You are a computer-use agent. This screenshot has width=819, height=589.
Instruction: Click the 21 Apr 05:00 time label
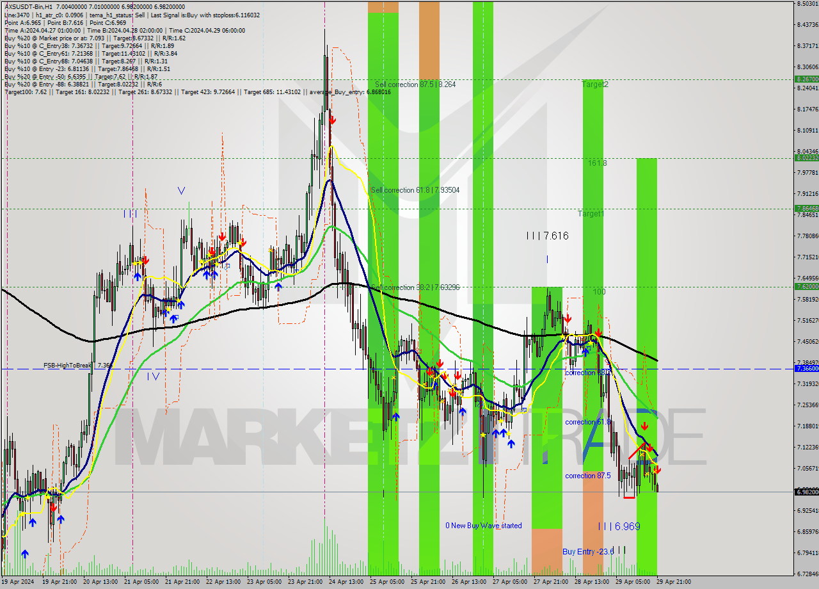(141, 581)
